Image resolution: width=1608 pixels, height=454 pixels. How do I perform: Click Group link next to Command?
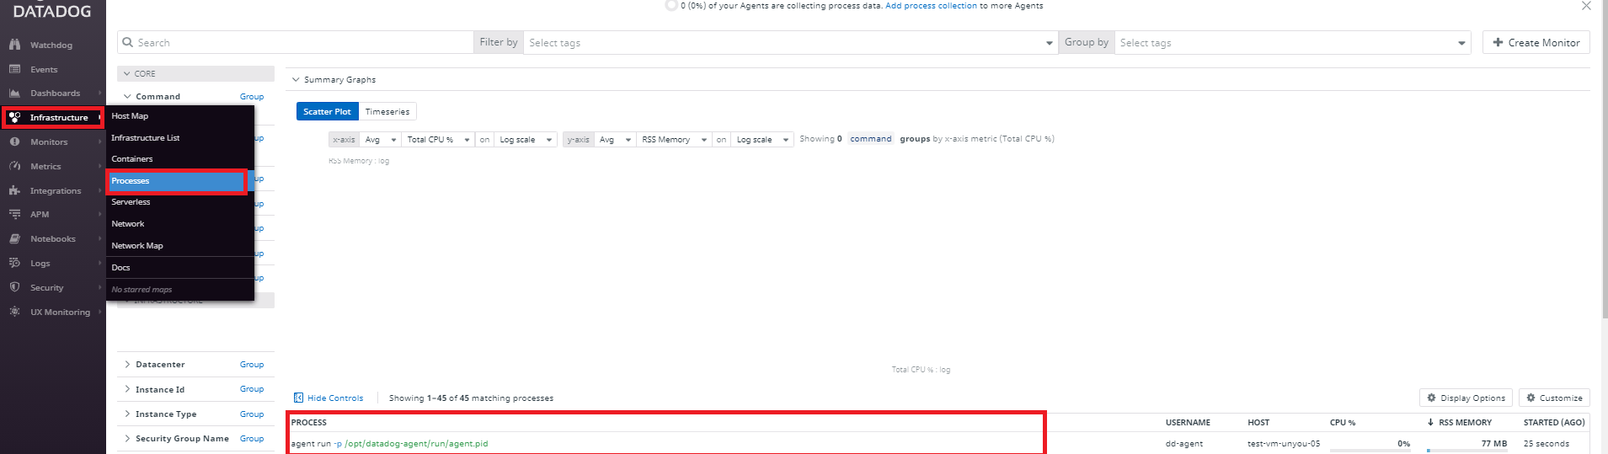pyautogui.click(x=252, y=97)
